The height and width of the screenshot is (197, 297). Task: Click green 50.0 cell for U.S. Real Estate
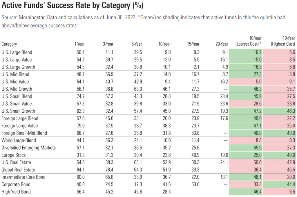point(257,162)
